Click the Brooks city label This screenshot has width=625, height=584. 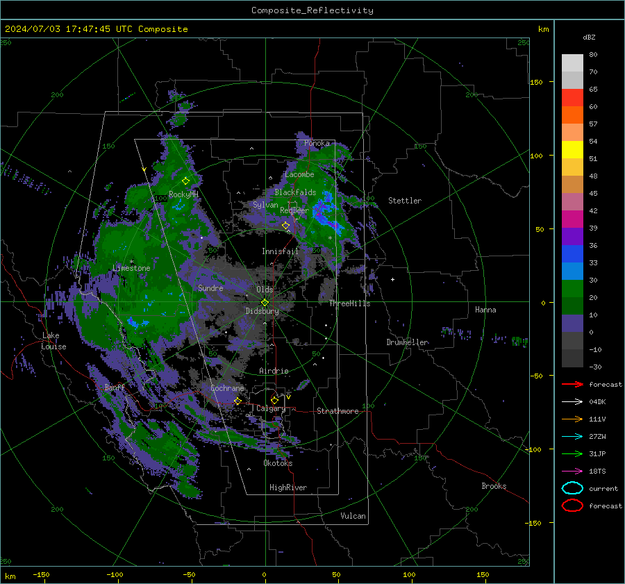(x=494, y=486)
